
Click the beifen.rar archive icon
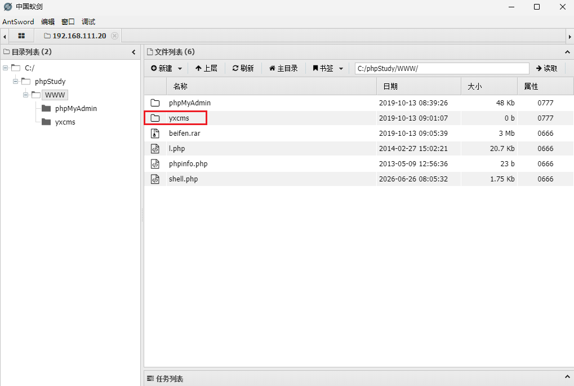click(x=155, y=134)
